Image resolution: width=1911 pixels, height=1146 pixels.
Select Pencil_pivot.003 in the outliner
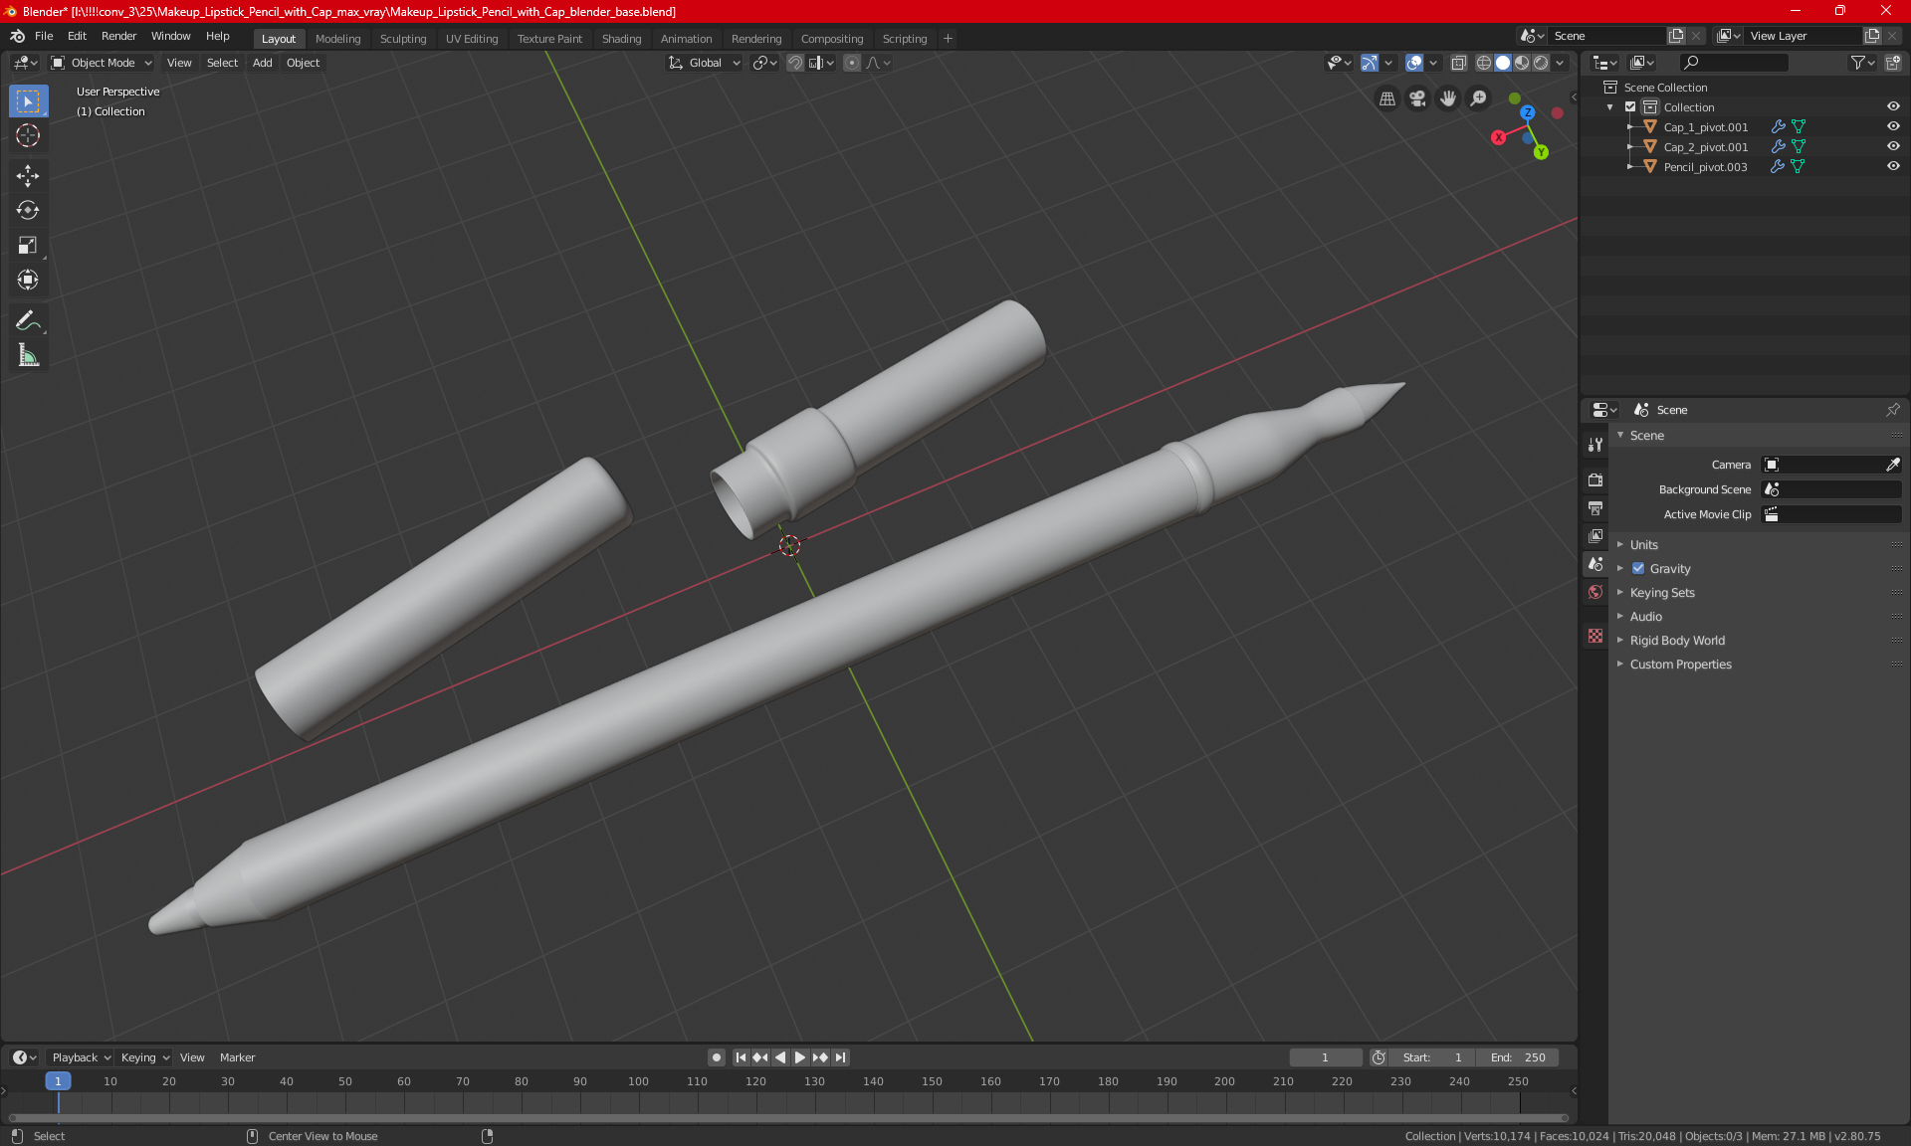click(x=1705, y=167)
